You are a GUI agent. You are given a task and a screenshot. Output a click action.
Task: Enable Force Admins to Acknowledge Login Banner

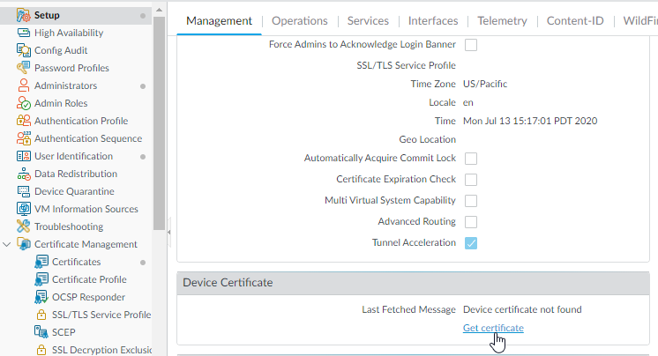471,44
